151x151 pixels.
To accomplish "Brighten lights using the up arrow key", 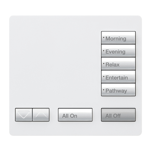I will point(41,115).
